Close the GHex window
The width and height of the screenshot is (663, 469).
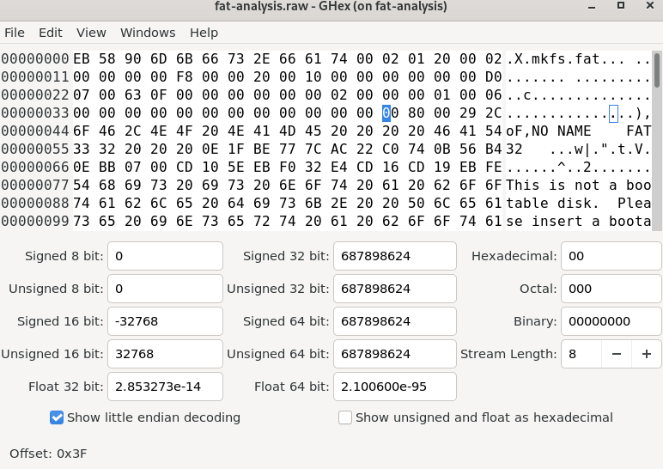pyautogui.click(x=650, y=6)
